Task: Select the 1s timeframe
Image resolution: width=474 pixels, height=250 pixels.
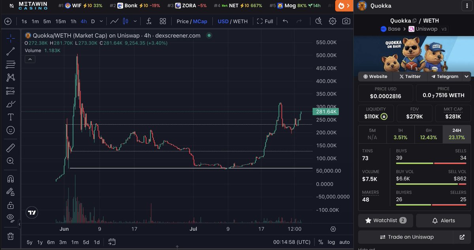Action: pos(24,21)
